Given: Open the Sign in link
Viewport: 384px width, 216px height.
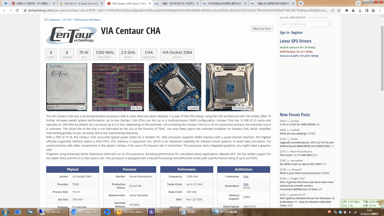Looking at the screenshot, I should click(x=284, y=33).
